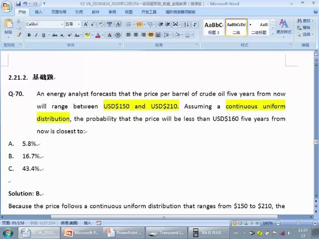Select the 二级标题 style
Image resolution: width=319 pixels, height=239 pixels.
click(x=259, y=27)
